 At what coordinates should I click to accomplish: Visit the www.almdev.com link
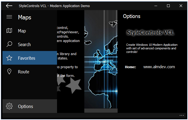(x=159, y=67)
